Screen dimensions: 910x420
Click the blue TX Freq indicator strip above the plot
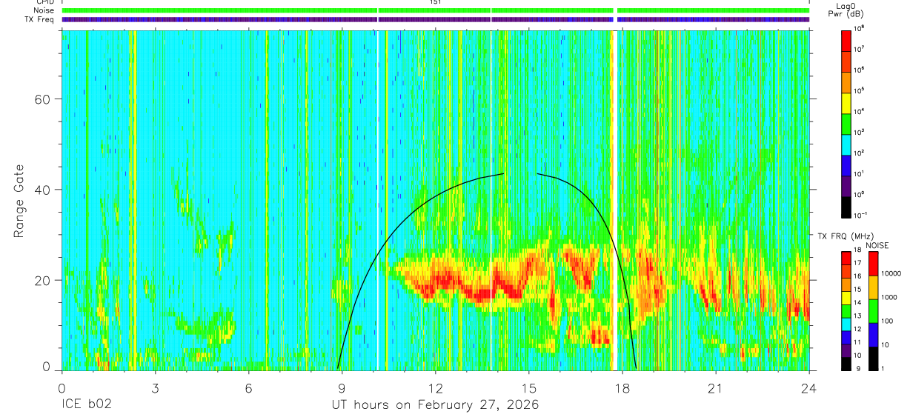[x=436, y=19]
